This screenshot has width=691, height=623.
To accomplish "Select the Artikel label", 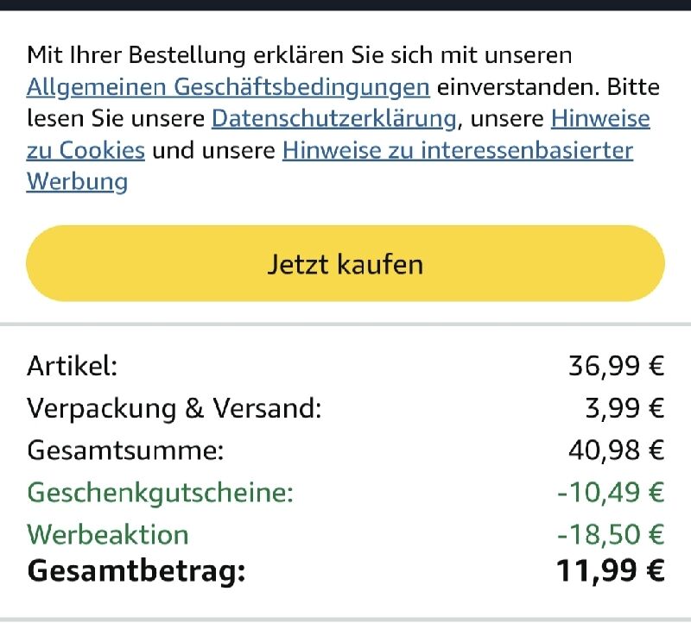I will 72,366.
